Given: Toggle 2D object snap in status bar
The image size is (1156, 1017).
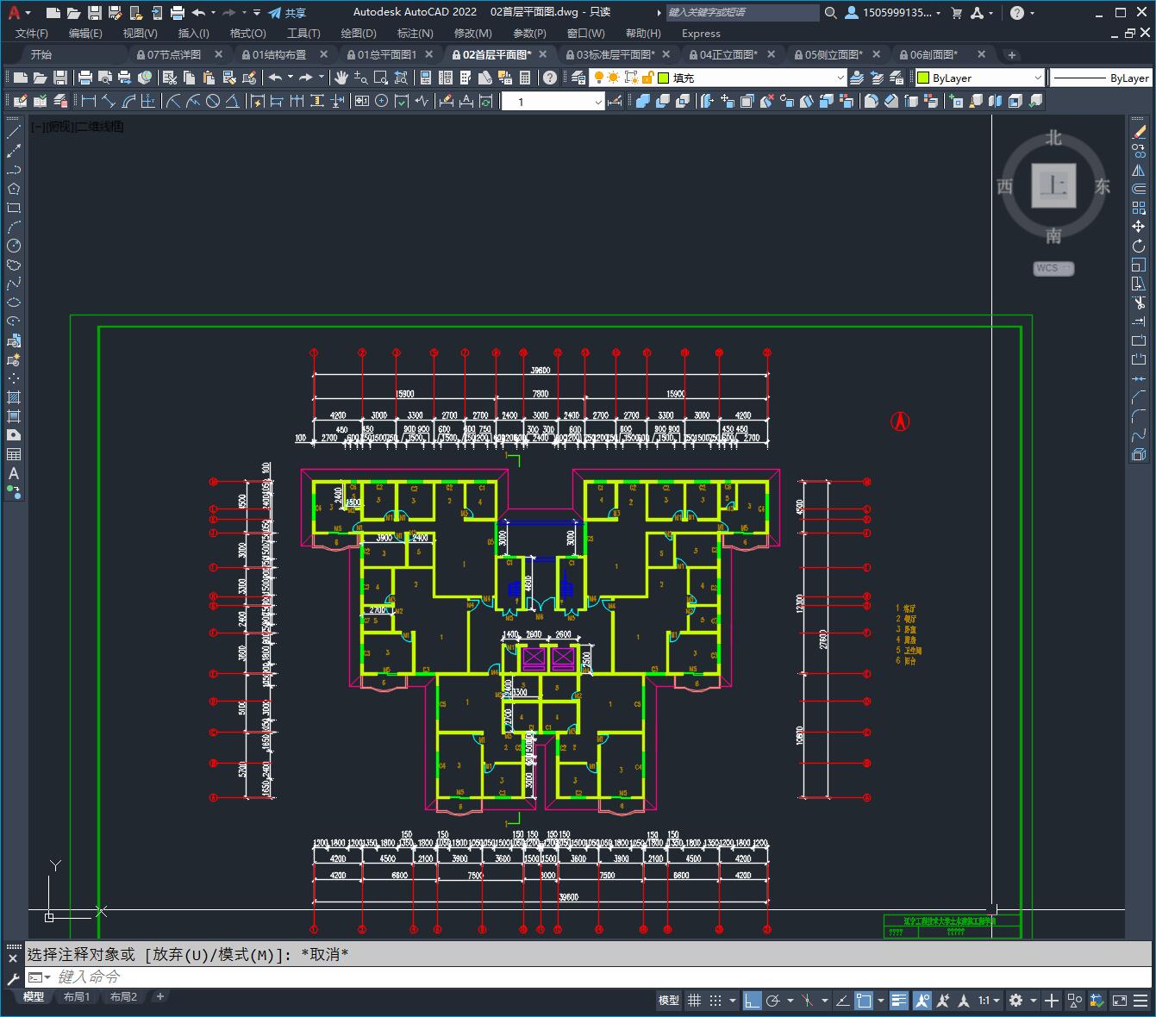Looking at the screenshot, I should (x=864, y=1001).
